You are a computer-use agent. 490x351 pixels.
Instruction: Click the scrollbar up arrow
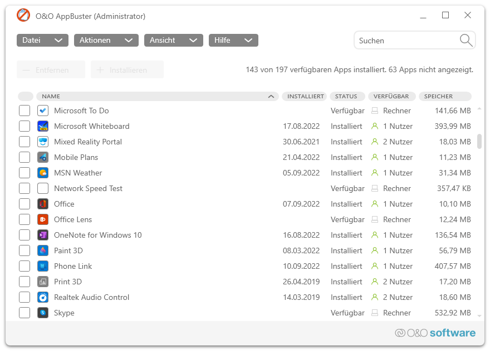pos(479,109)
